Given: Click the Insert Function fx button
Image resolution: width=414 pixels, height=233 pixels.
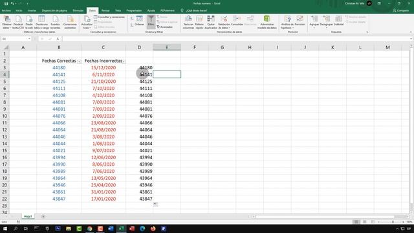Looking at the screenshot, I should [58, 39].
